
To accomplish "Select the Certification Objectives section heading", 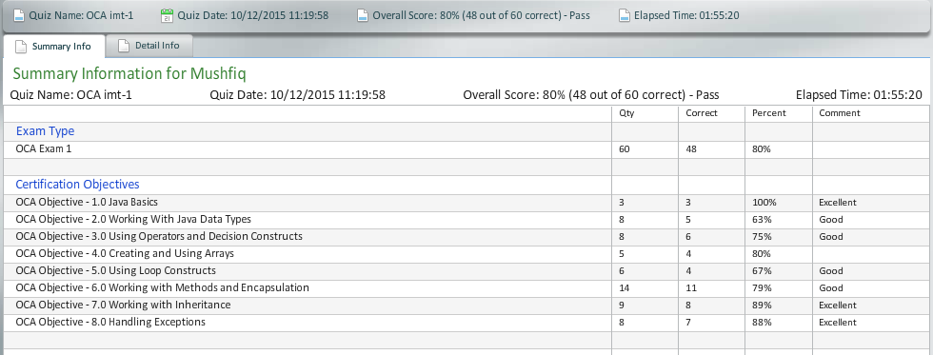I will [78, 185].
